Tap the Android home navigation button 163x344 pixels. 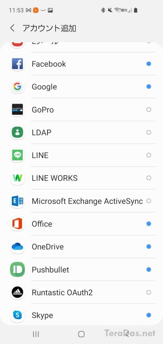point(81,334)
